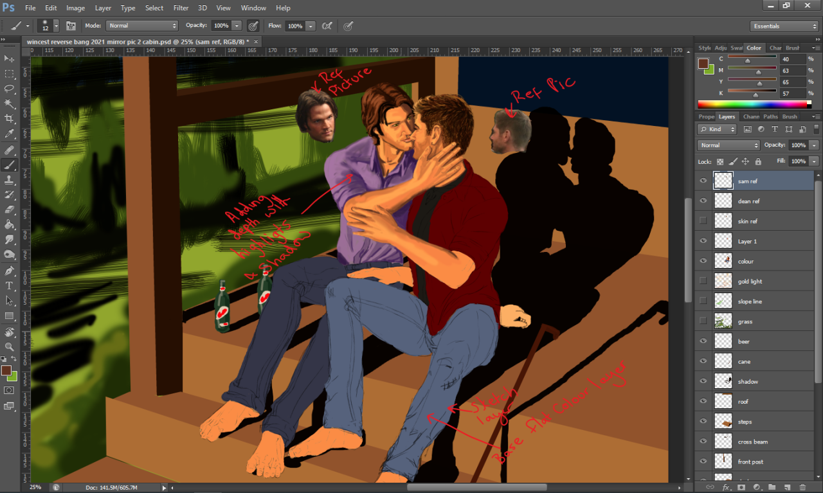Open the brush Mode dropdown

(141, 26)
